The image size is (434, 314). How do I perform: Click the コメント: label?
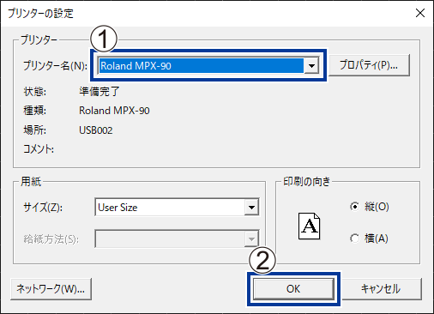point(39,149)
